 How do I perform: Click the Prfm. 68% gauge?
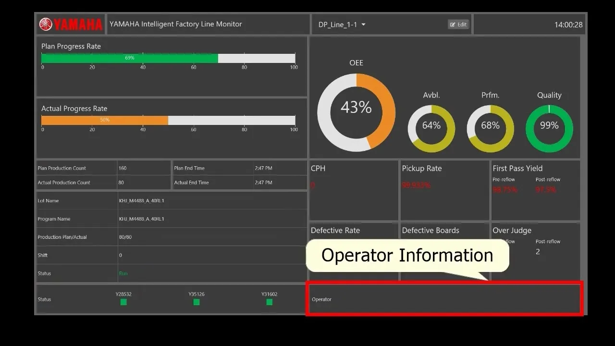(491, 129)
